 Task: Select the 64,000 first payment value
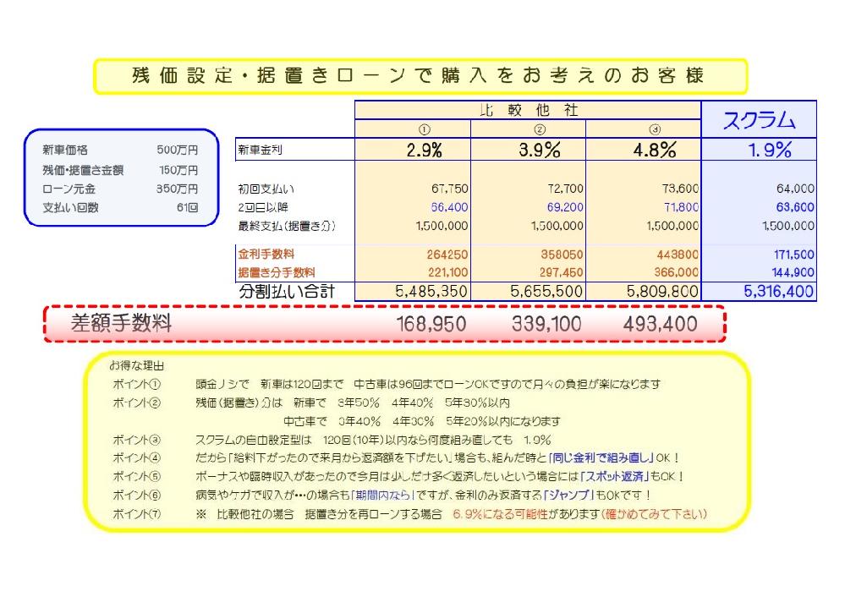coord(795,189)
